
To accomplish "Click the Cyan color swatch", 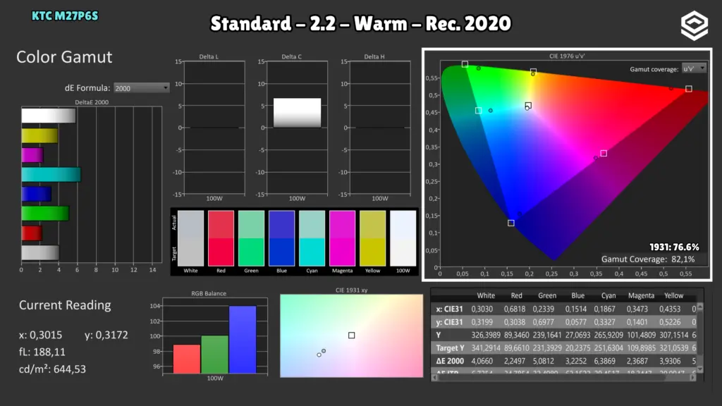I will tap(312, 238).
